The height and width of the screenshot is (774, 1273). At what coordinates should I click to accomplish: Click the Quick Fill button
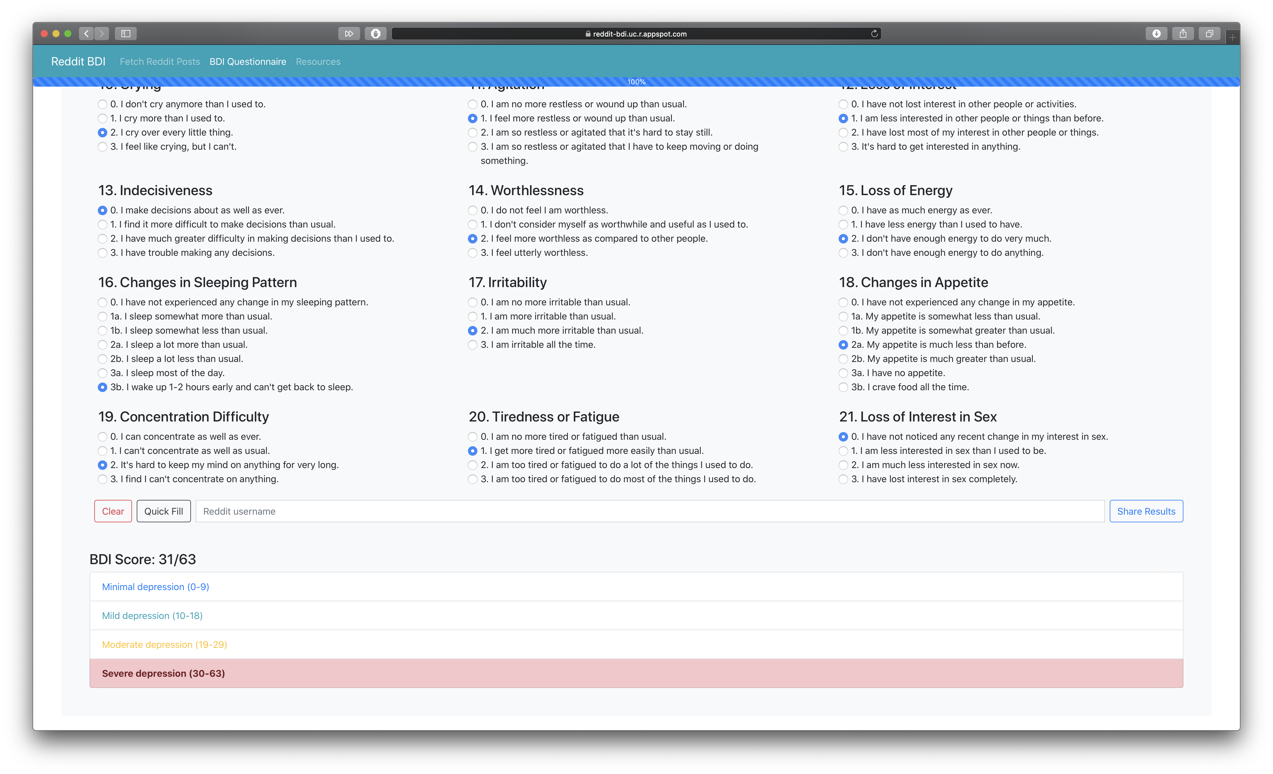163,511
